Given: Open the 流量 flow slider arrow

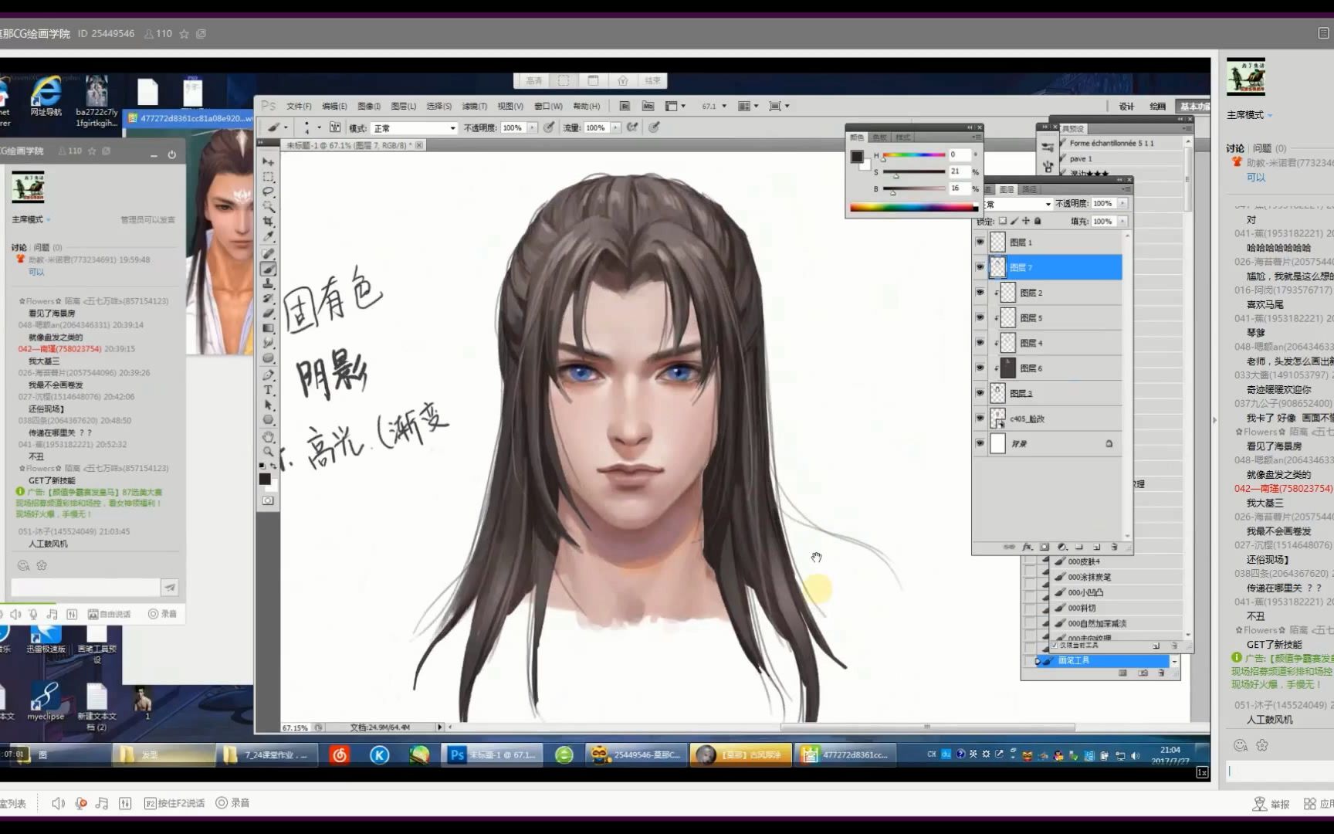Looking at the screenshot, I should click(615, 128).
